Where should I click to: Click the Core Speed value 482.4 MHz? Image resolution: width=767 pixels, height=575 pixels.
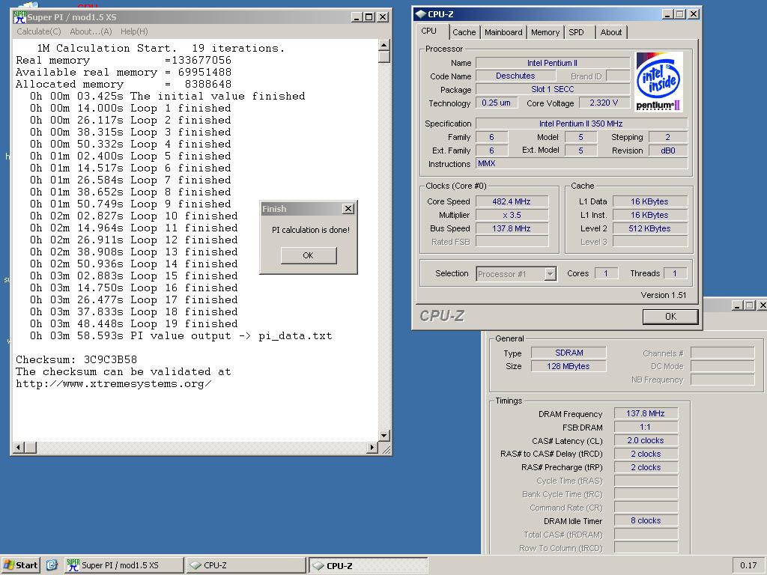(x=512, y=201)
